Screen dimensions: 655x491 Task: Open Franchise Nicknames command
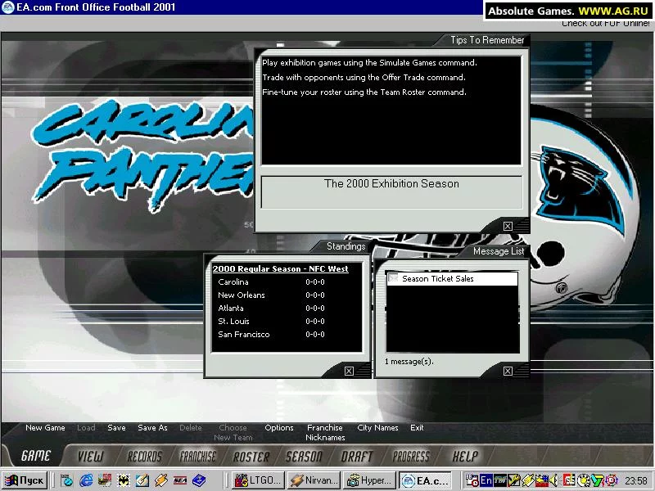coord(325,433)
